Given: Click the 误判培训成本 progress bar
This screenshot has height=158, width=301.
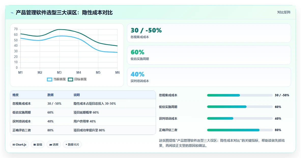Looking at the screenshot, I should pos(240,118).
